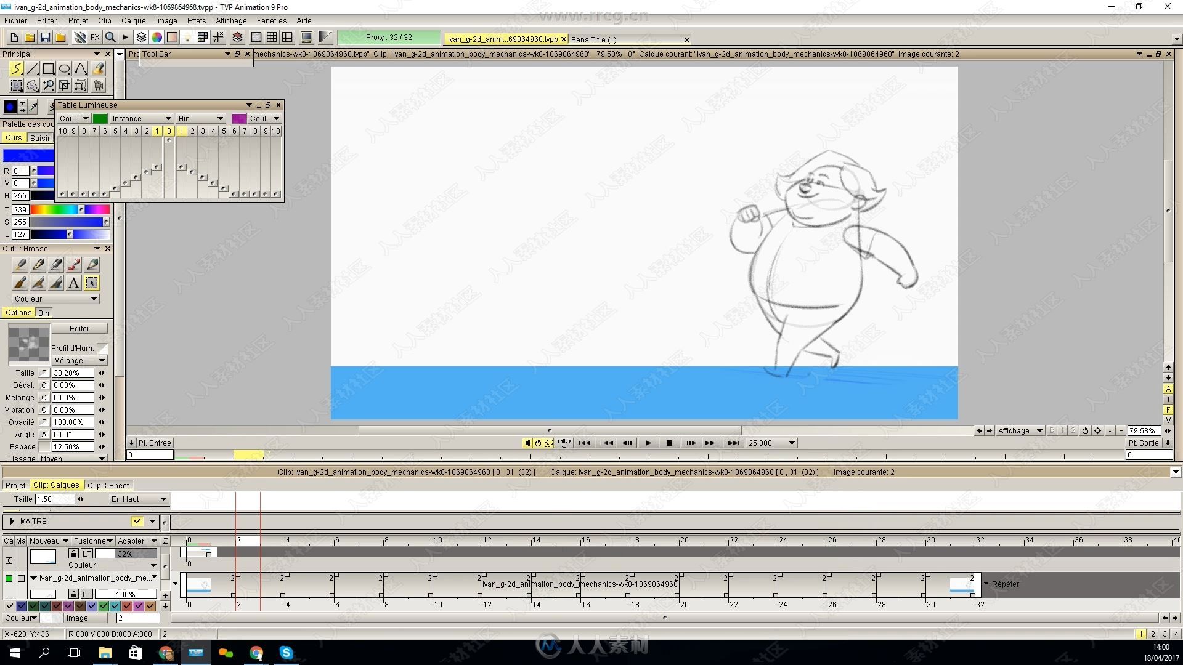Open the color wheel picker panel
Image resolution: width=1183 pixels, height=665 pixels.
point(157,38)
